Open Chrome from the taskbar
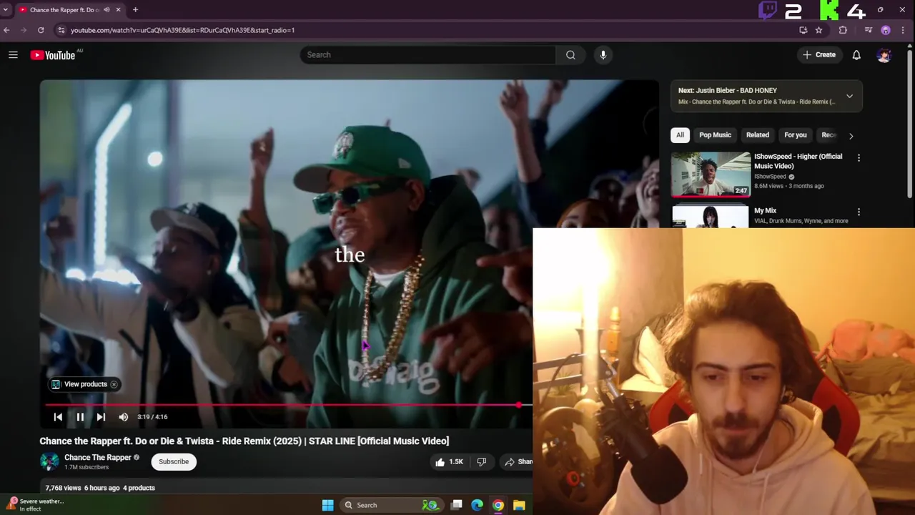The height and width of the screenshot is (515, 915). (x=498, y=505)
